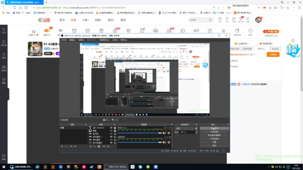
Task: Open settings gear for the microphone mixer channel
Action: (x=169, y=133)
